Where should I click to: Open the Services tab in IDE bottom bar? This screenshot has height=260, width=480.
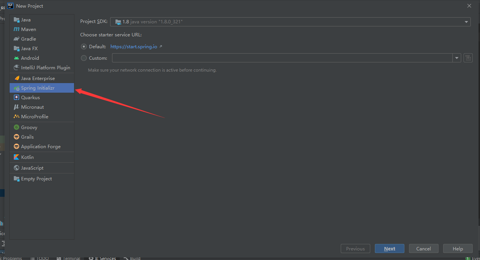[x=102, y=258]
